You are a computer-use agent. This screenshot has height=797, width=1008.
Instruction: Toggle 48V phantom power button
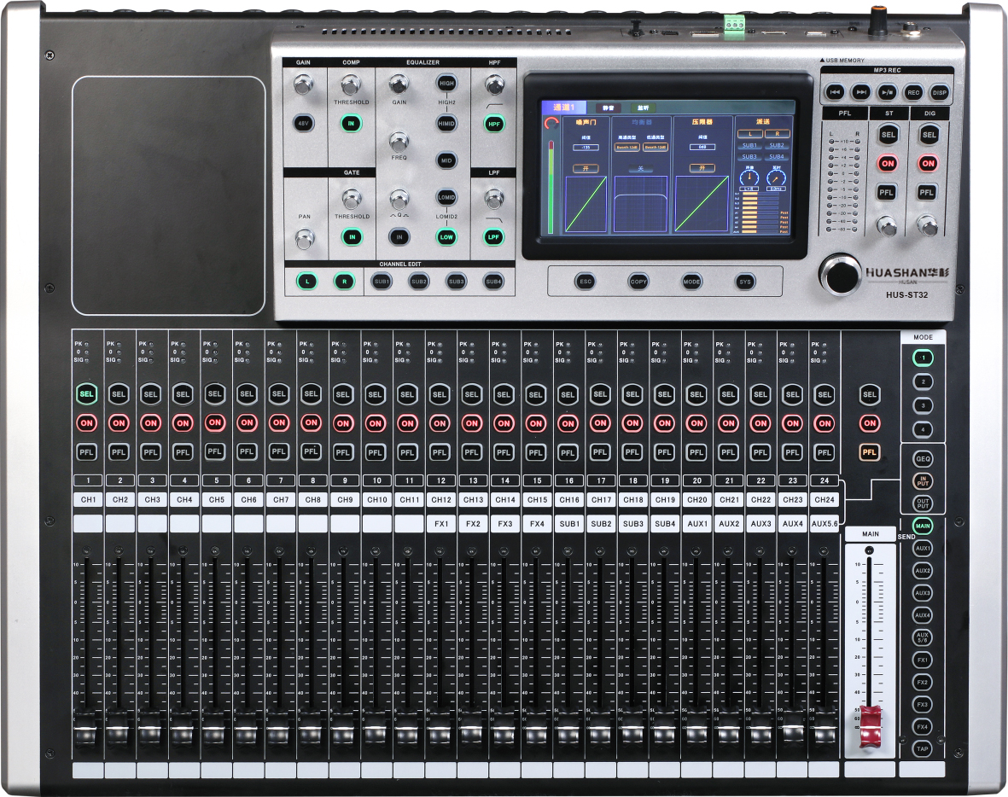pyautogui.click(x=303, y=123)
